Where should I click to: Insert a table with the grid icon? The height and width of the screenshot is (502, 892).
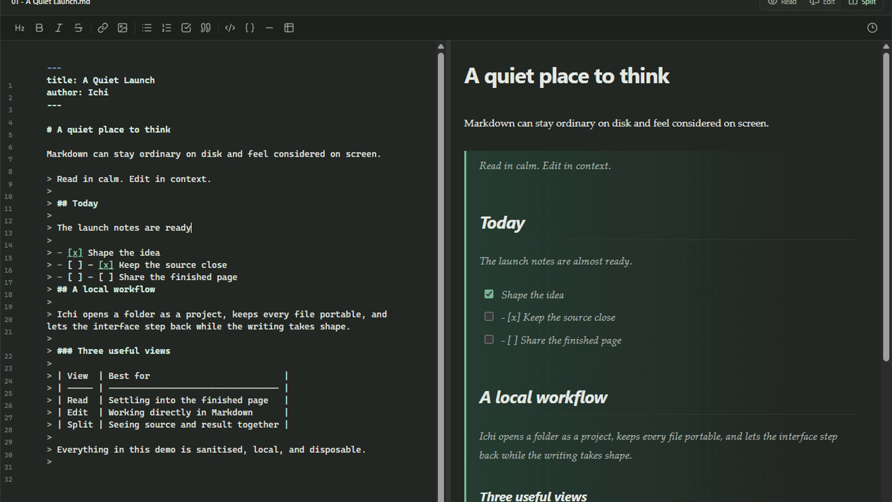(x=289, y=28)
